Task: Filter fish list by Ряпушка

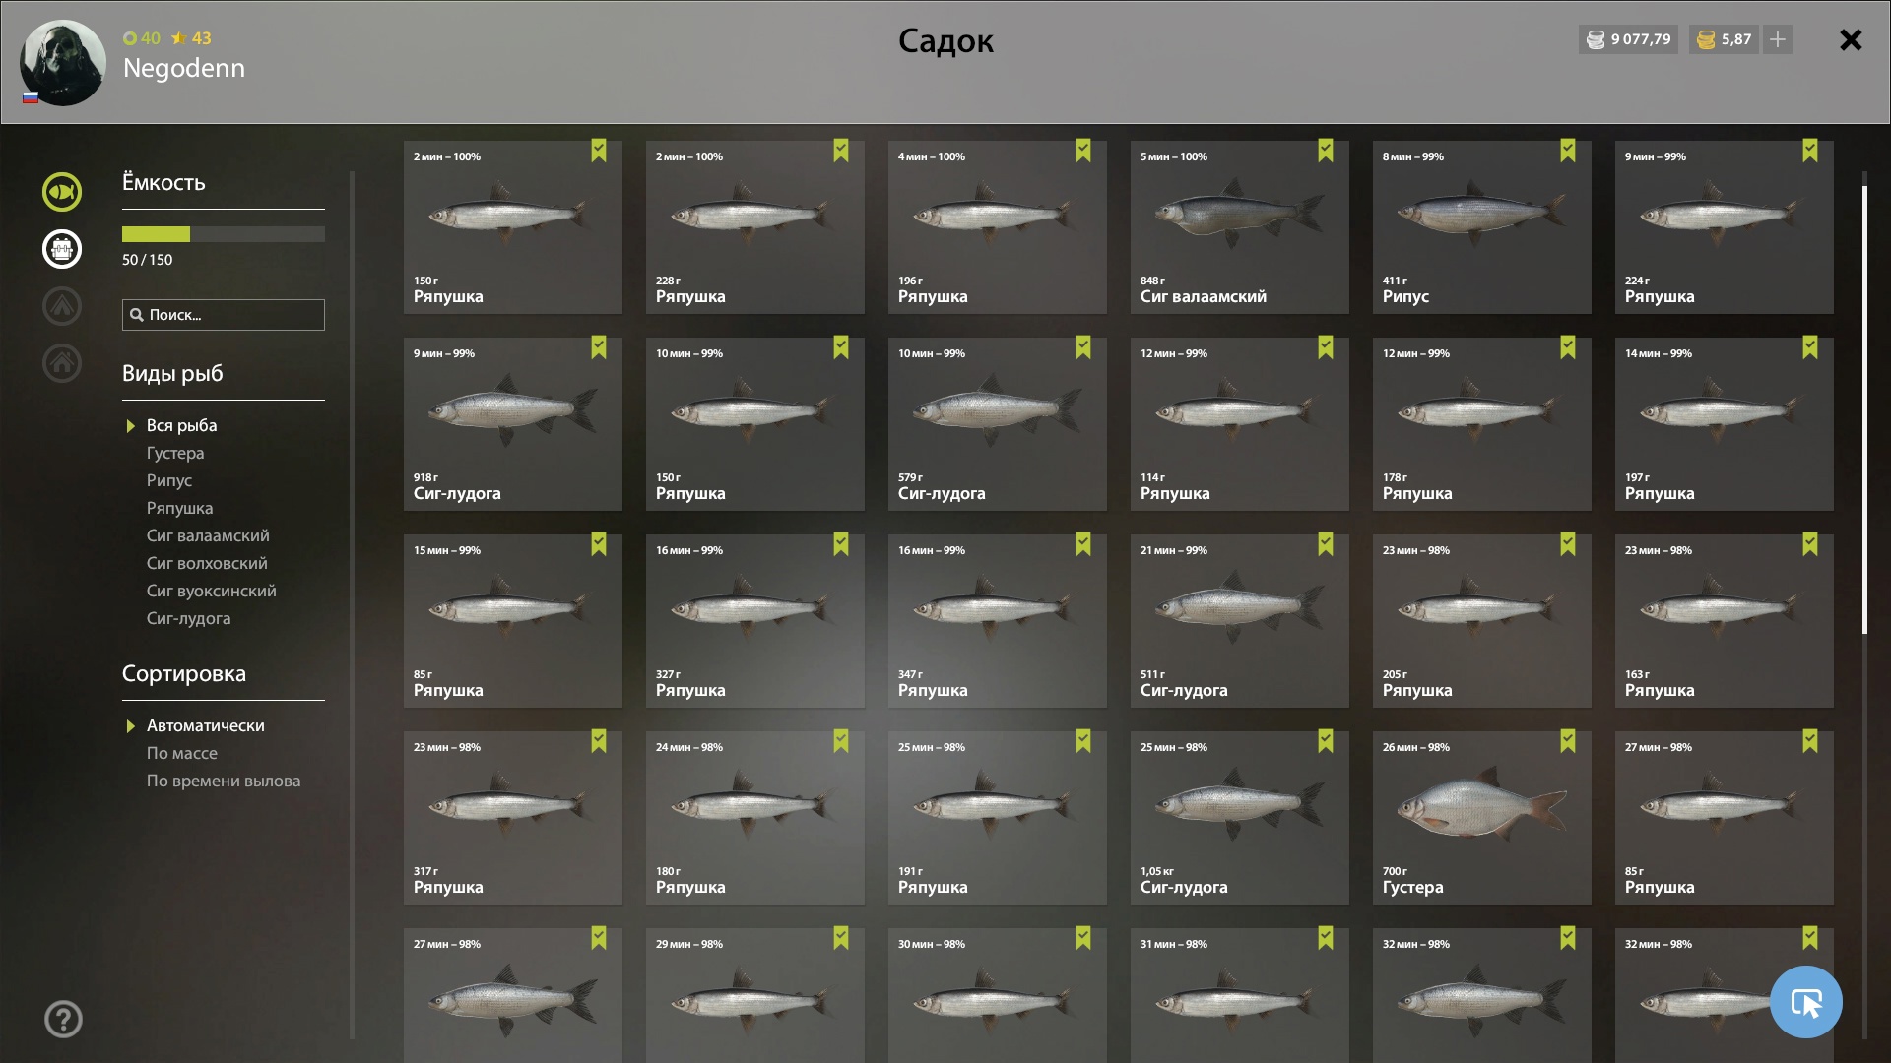Action: coord(179,508)
